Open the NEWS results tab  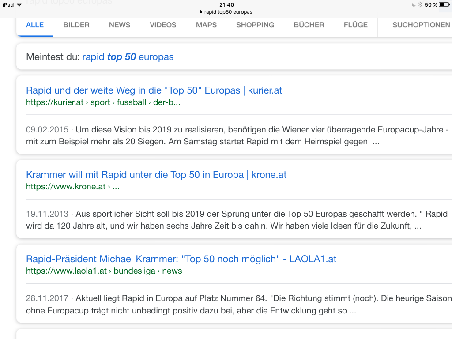pyautogui.click(x=120, y=25)
